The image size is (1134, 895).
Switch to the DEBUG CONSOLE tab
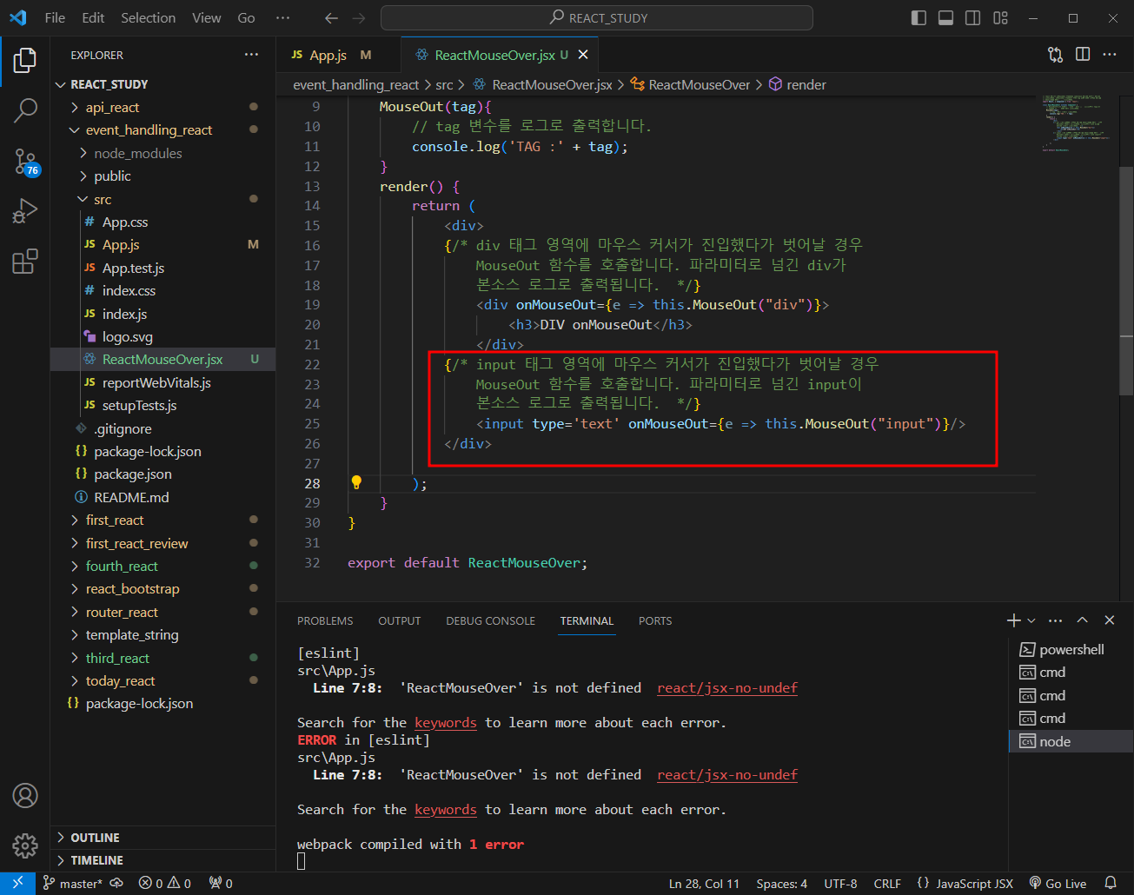491,620
